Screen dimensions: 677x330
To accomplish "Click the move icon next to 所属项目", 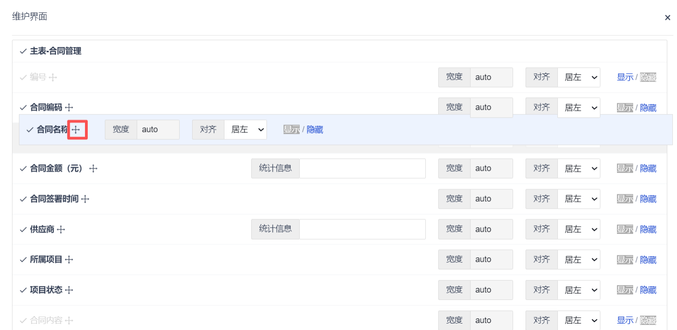I will 69,259.
